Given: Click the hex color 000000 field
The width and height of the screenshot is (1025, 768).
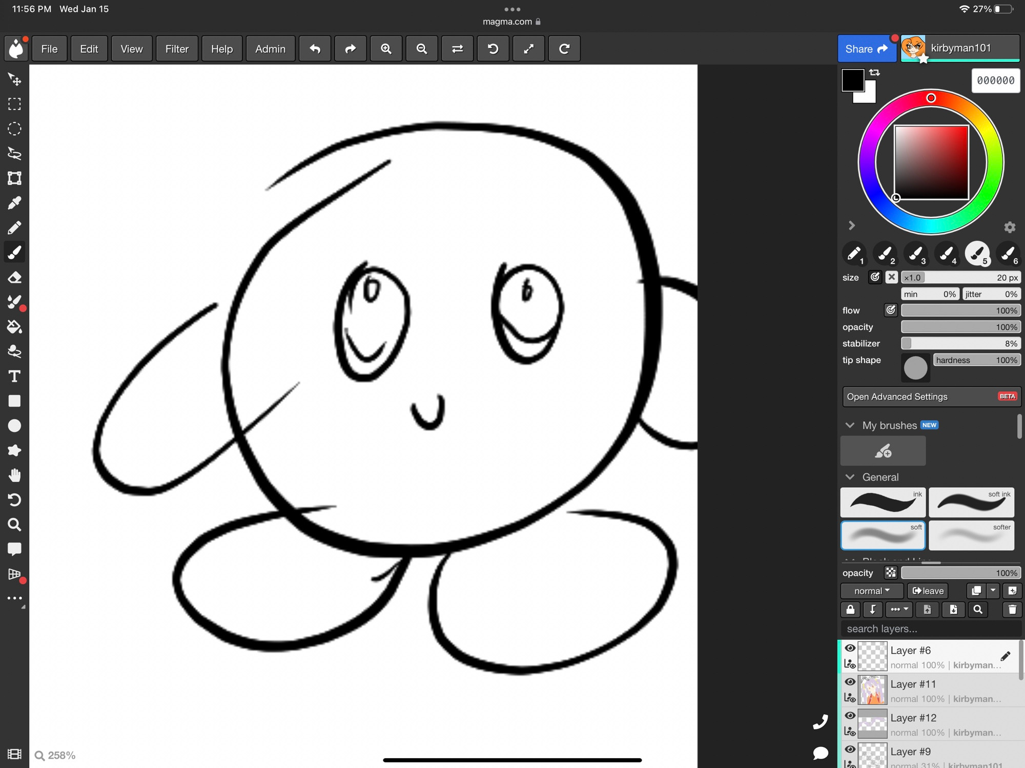Looking at the screenshot, I should [996, 80].
